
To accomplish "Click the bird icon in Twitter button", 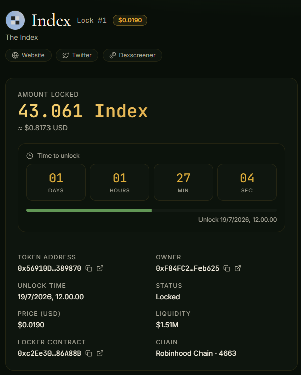I will (x=66, y=55).
